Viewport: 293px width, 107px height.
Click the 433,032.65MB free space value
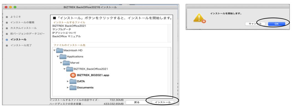113,104
